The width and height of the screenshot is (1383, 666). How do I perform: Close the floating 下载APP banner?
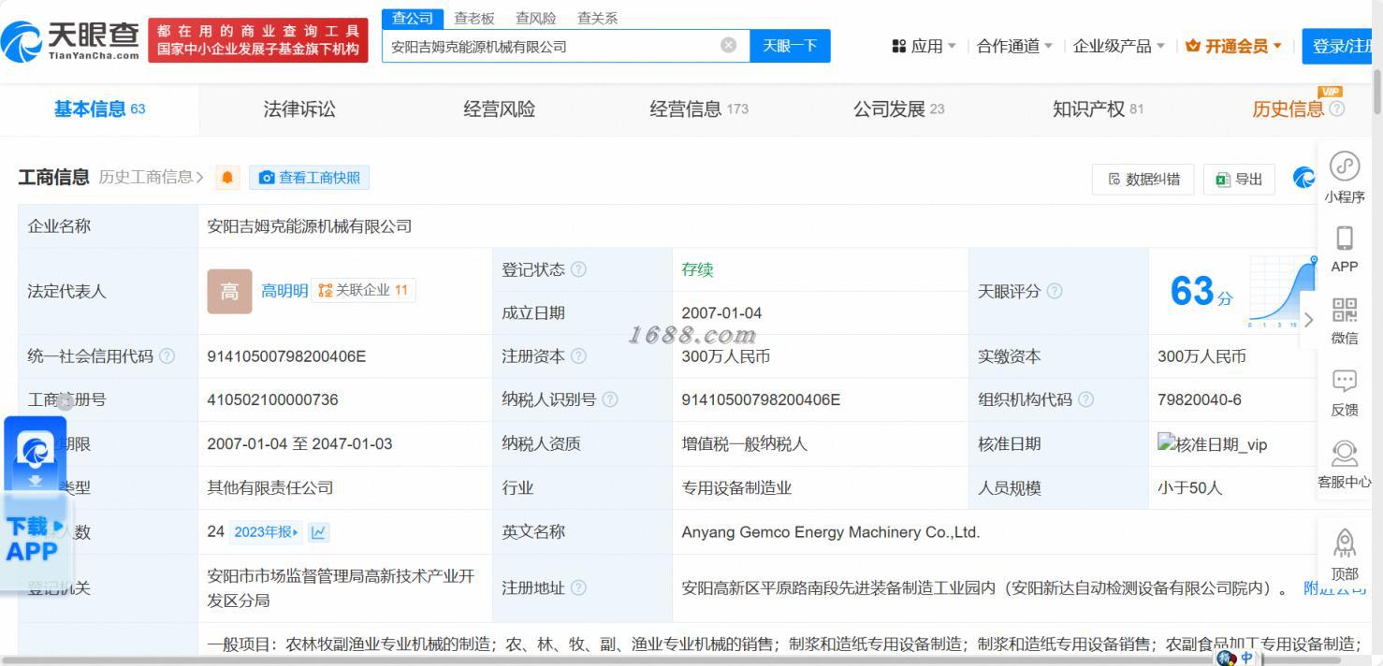(65, 402)
